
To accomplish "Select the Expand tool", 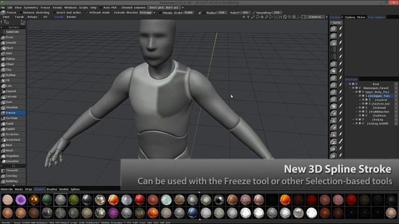I will pyautogui.click(x=13, y=91).
